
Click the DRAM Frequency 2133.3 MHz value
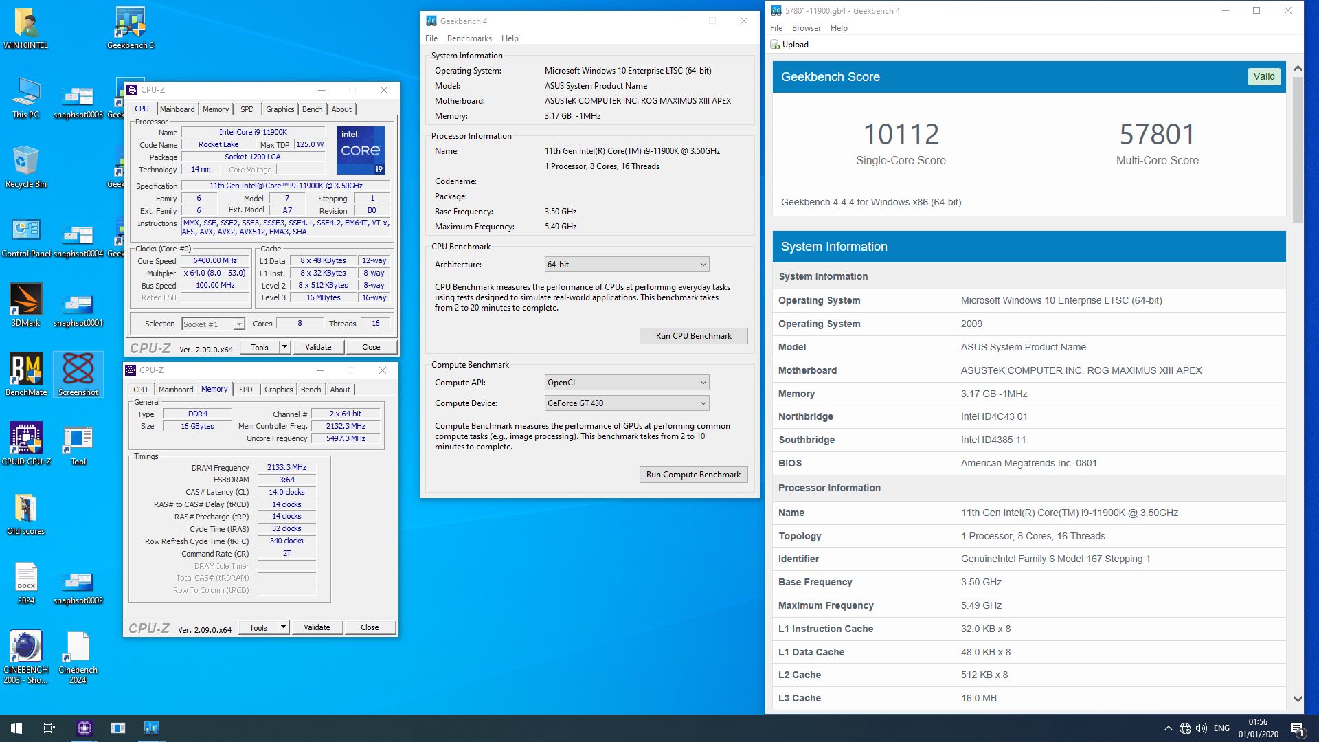click(286, 467)
